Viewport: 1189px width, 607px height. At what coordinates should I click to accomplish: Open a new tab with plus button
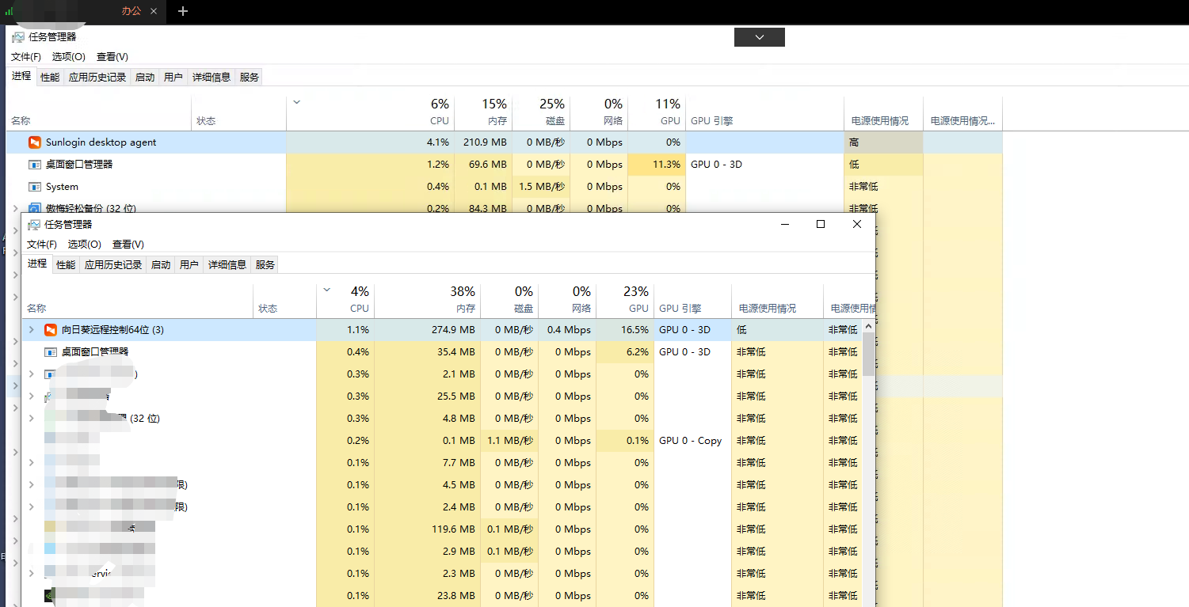(x=183, y=11)
